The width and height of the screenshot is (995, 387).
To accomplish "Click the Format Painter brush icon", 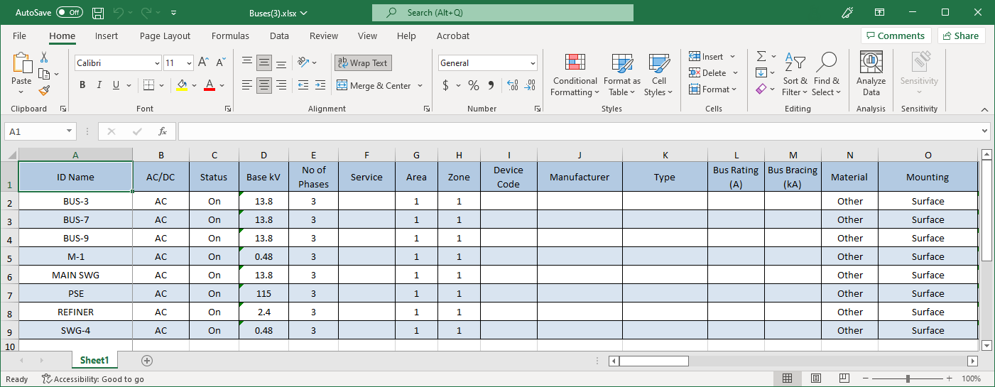I will 44,90.
